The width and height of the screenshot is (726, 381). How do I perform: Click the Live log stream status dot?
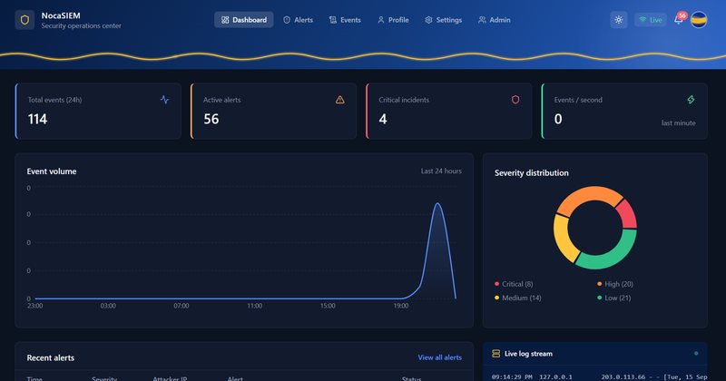click(x=696, y=353)
